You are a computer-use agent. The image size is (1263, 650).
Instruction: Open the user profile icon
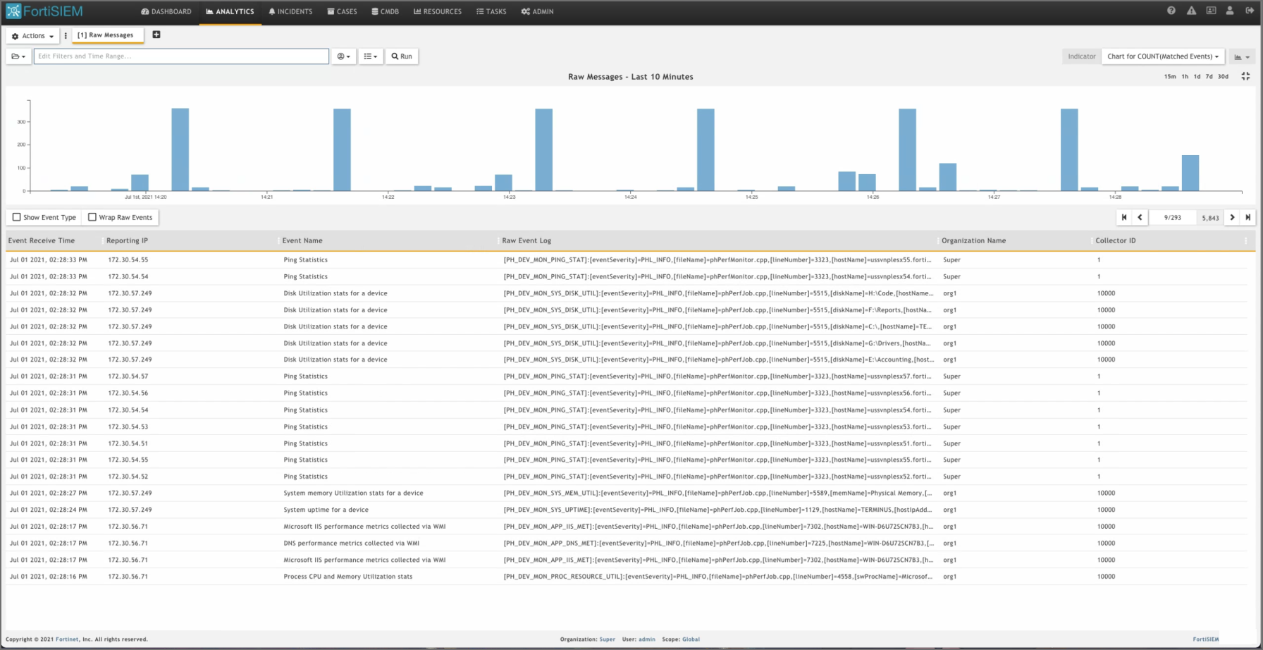[x=1230, y=11]
